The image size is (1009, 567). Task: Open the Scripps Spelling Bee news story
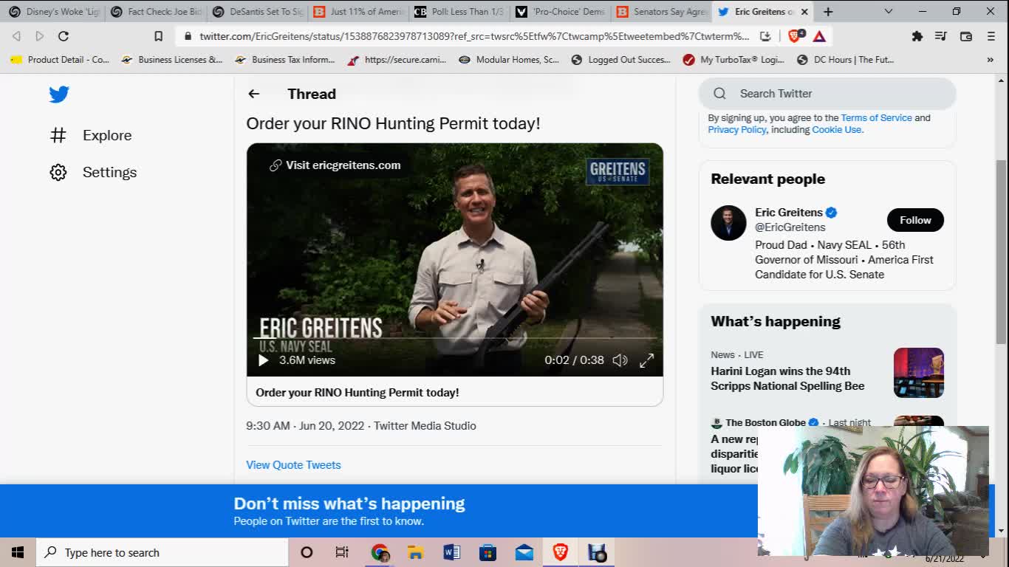pyautogui.click(x=787, y=378)
